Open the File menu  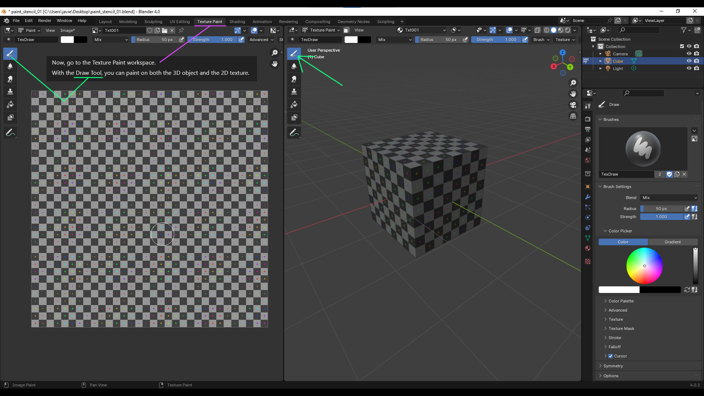(16, 21)
